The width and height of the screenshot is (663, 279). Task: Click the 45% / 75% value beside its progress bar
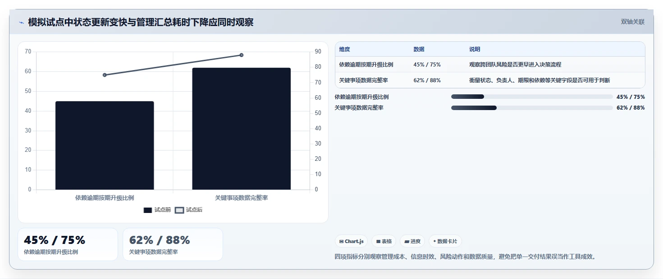[631, 97]
